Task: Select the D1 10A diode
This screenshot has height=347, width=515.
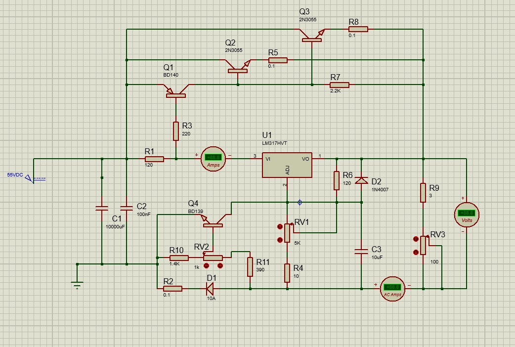Action: 210,288
